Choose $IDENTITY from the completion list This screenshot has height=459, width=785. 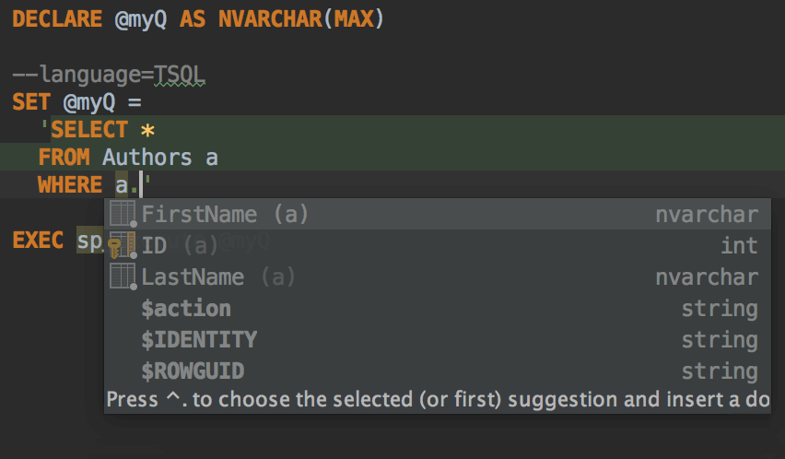point(199,340)
